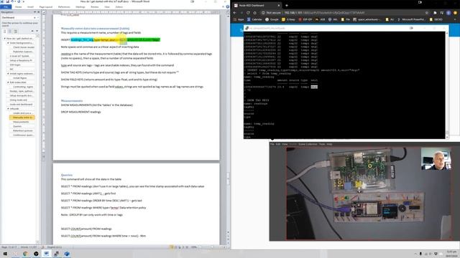Collapse the top 'How do I get started' heading

tap(5, 38)
